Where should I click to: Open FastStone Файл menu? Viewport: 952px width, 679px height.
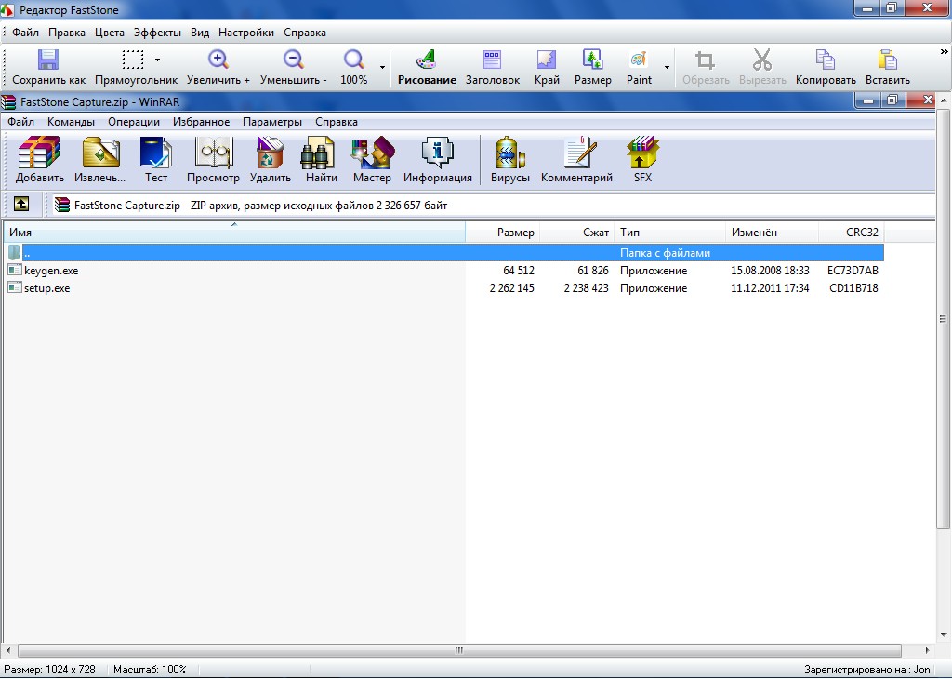coord(25,33)
